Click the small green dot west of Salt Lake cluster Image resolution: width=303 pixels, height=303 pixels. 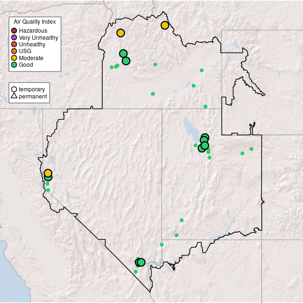click(x=195, y=145)
